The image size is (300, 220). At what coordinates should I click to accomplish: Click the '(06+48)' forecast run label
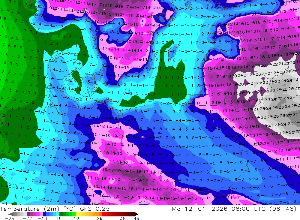pos(283,209)
